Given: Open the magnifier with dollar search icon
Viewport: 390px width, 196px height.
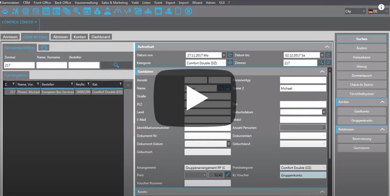Looking at the screenshot, I should pos(76,11).
